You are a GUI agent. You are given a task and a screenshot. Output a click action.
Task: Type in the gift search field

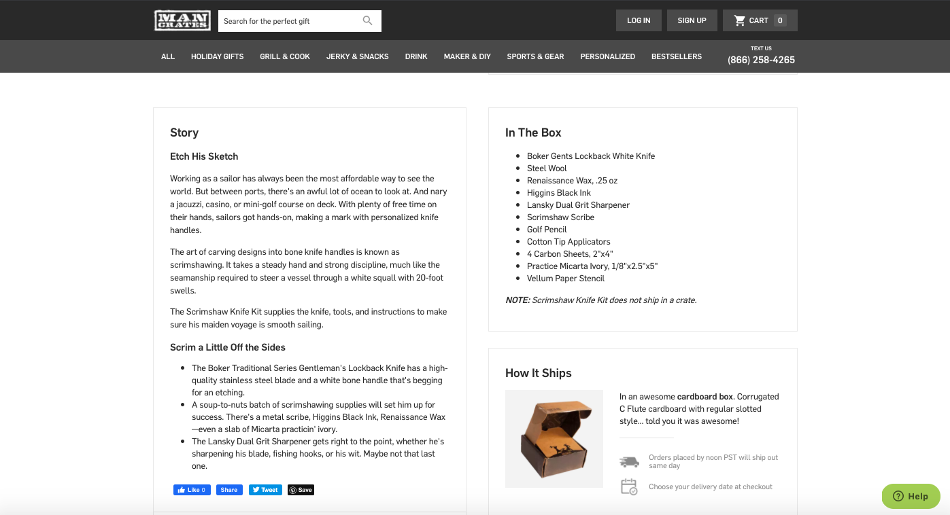click(289, 21)
